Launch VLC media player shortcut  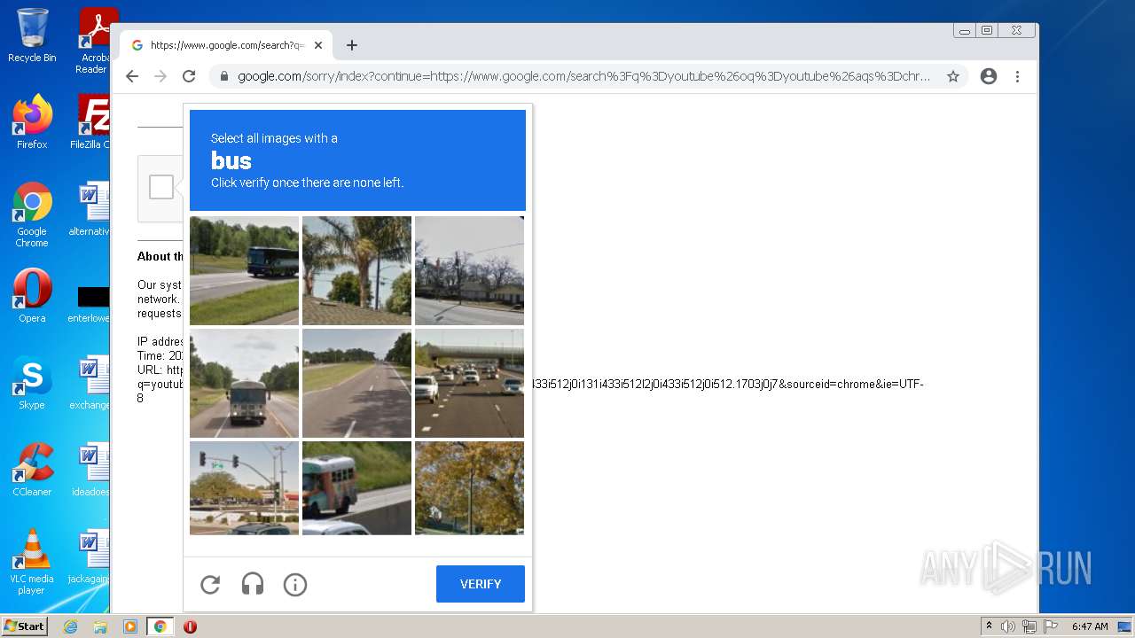(32, 562)
